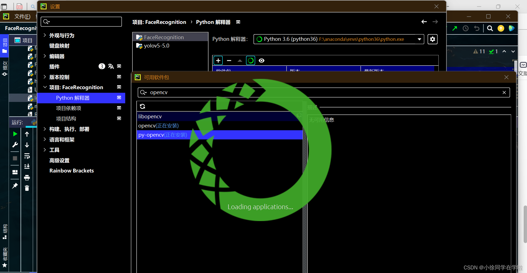
Task: Click the uninstall package minus icon
Action: tap(229, 61)
